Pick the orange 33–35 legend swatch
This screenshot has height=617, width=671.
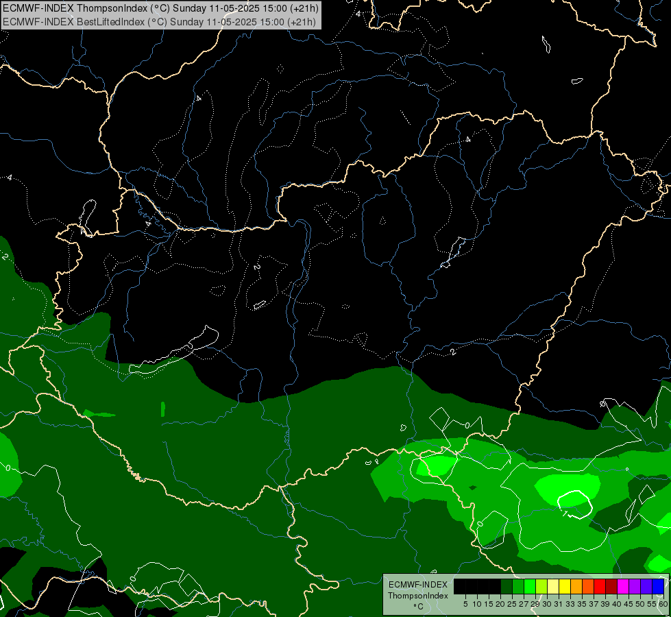point(576,586)
